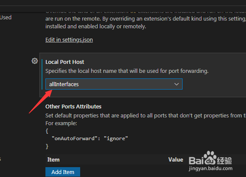Open the Edit in settings.json link
Viewport: 246px width, 177px height.
click(x=69, y=40)
